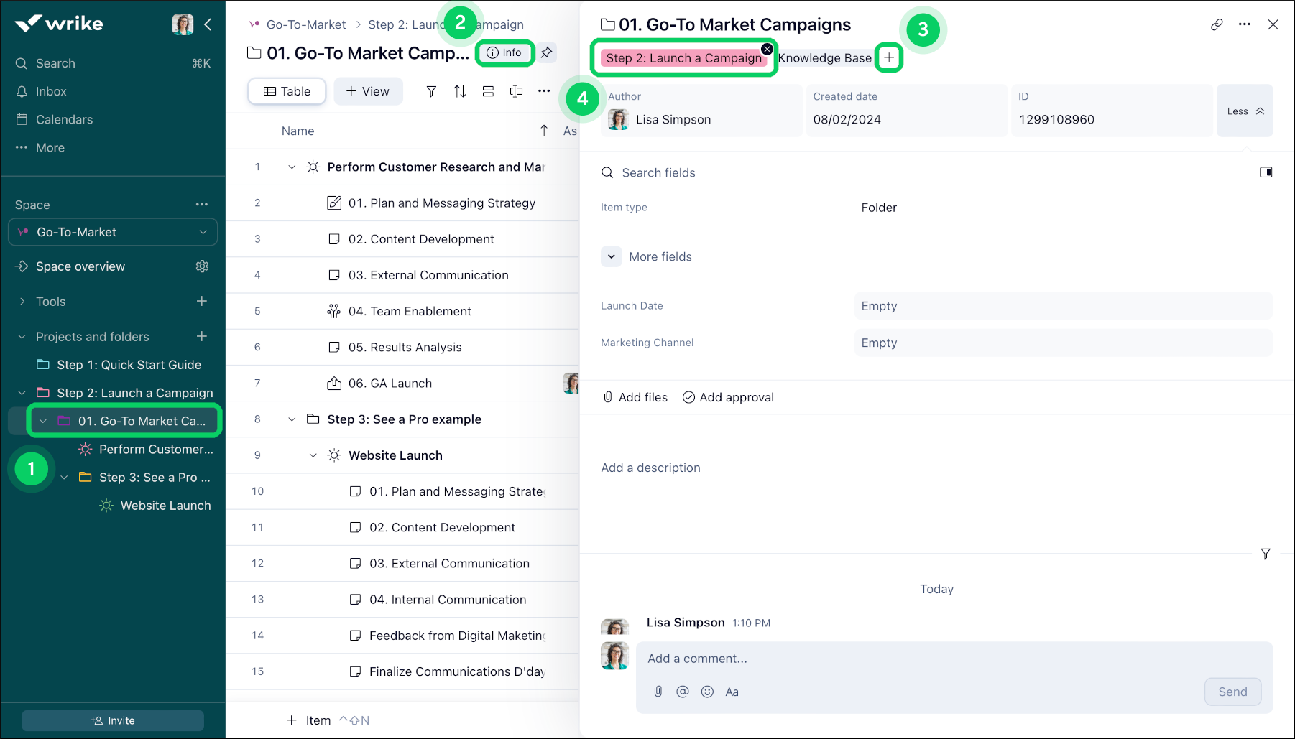Copy the item link using the chain icon

pyautogui.click(x=1217, y=24)
